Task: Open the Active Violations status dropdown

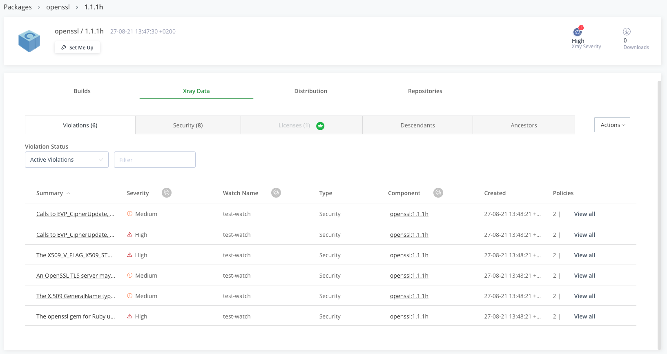Action: click(67, 160)
